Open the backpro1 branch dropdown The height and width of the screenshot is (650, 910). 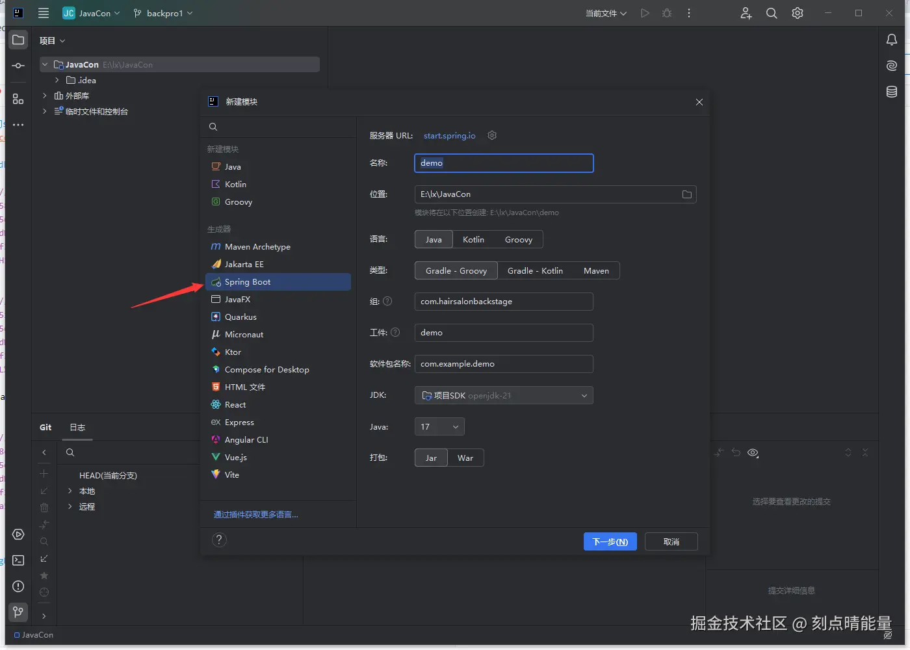(163, 13)
